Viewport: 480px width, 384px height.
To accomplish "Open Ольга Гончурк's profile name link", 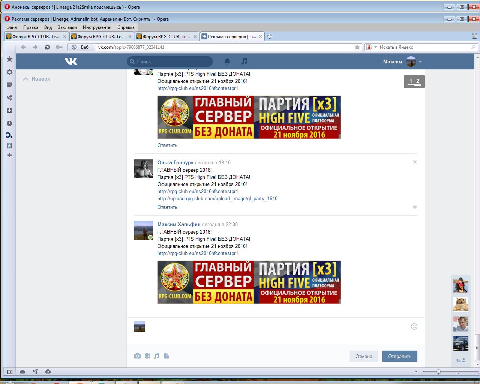I will (175, 162).
